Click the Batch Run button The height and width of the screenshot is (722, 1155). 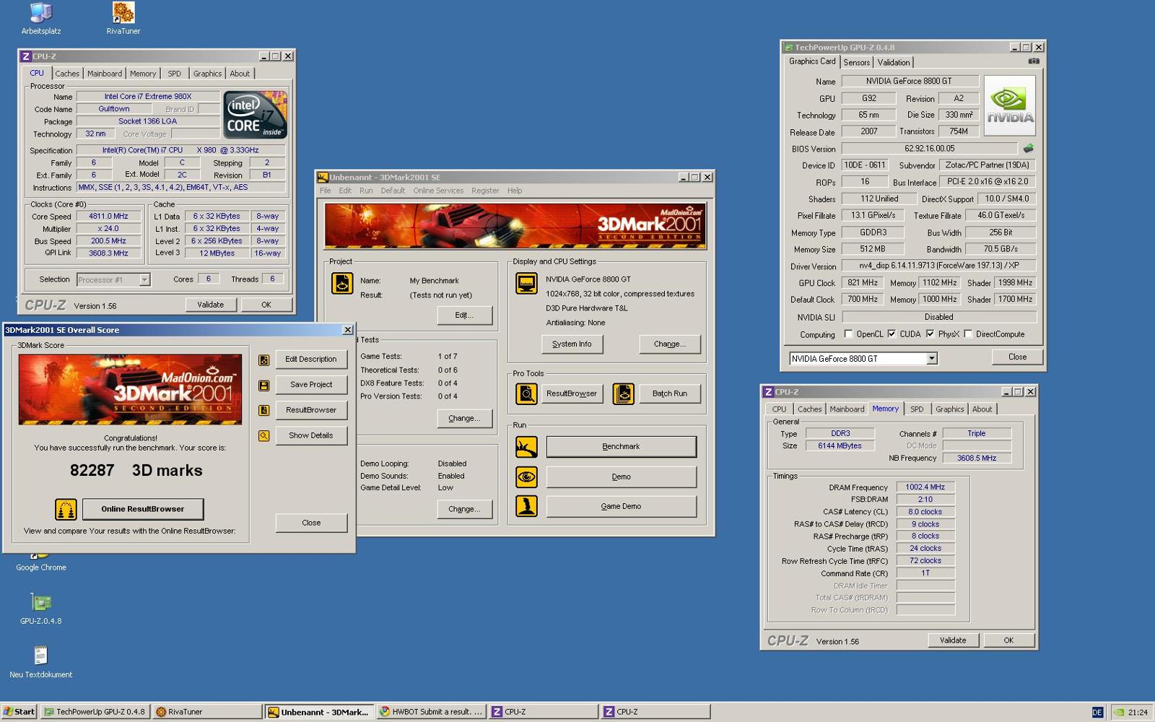(670, 393)
